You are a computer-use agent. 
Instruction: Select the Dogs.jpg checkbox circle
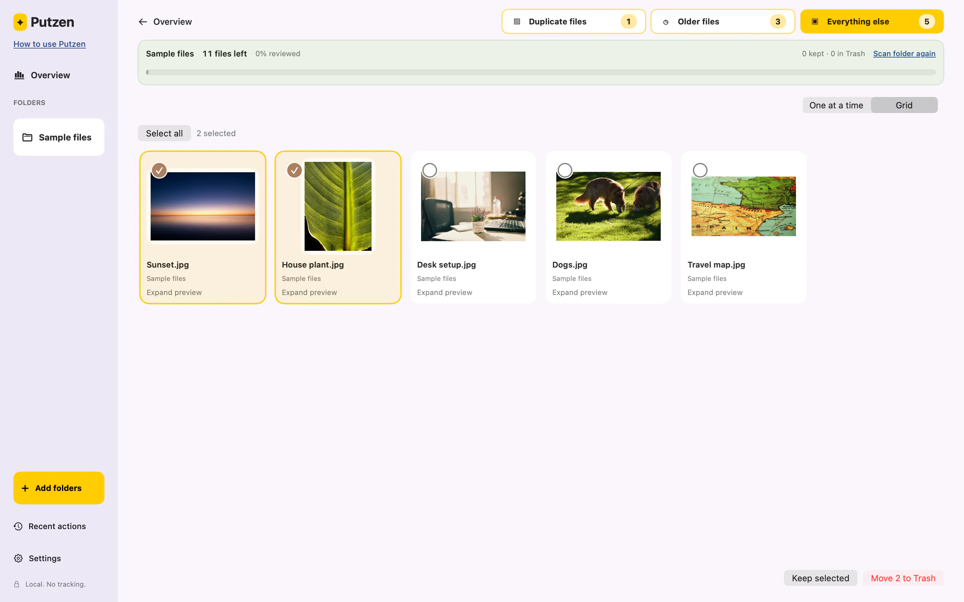coord(565,171)
